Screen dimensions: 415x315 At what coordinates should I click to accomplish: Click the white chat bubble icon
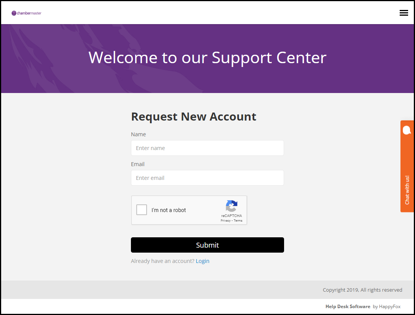tap(407, 130)
